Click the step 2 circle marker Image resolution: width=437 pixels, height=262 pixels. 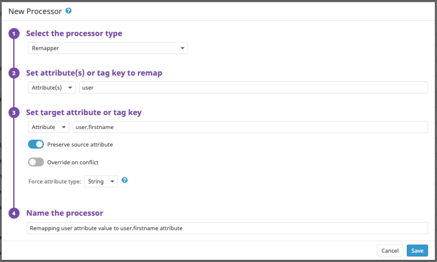pos(14,73)
